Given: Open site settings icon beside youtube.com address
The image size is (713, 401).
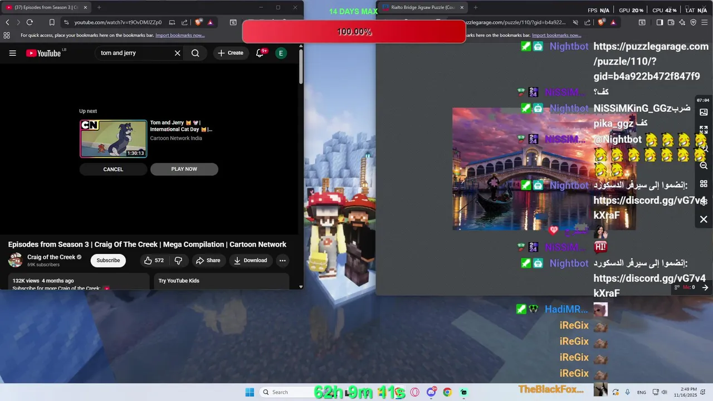Looking at the screenshot, I should pos(66,22).
